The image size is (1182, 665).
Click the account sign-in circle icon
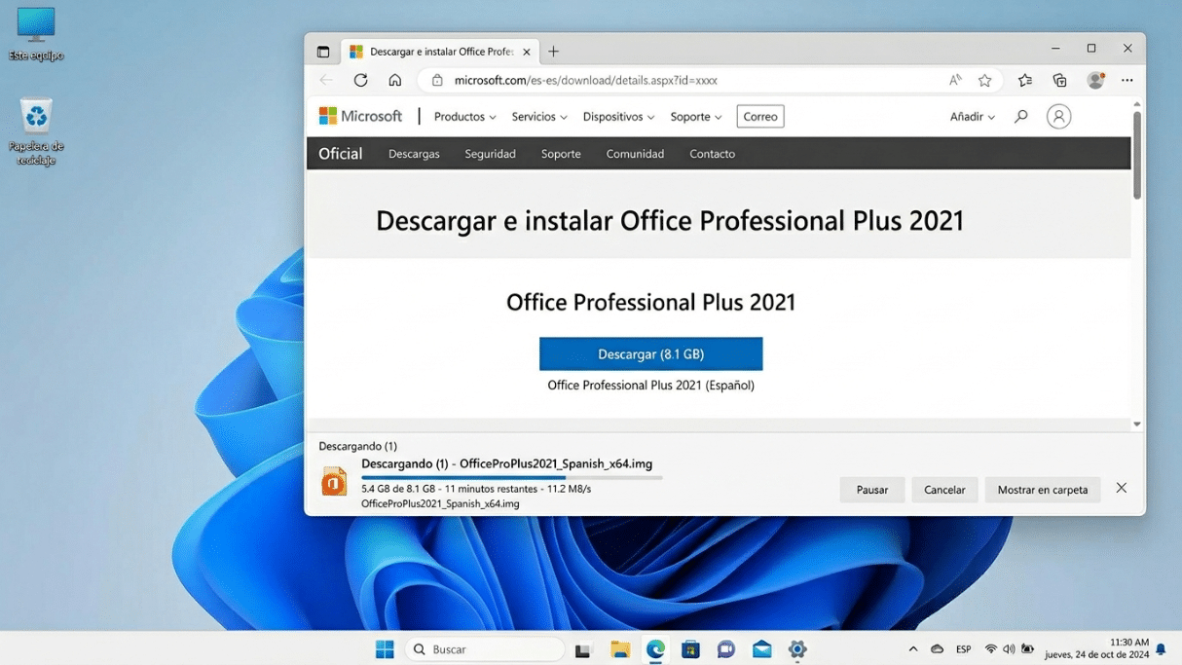(1058, 116)
